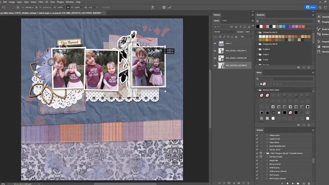Open the Libraries panel icon
The height and width of the screenshot is (185, 329).
tap(319, 51)
